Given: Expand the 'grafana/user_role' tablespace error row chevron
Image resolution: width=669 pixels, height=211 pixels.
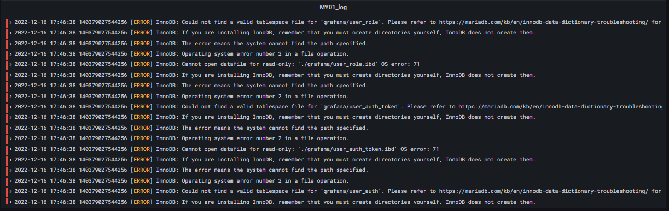Looking at the screenshot, I should click(11, 22).
